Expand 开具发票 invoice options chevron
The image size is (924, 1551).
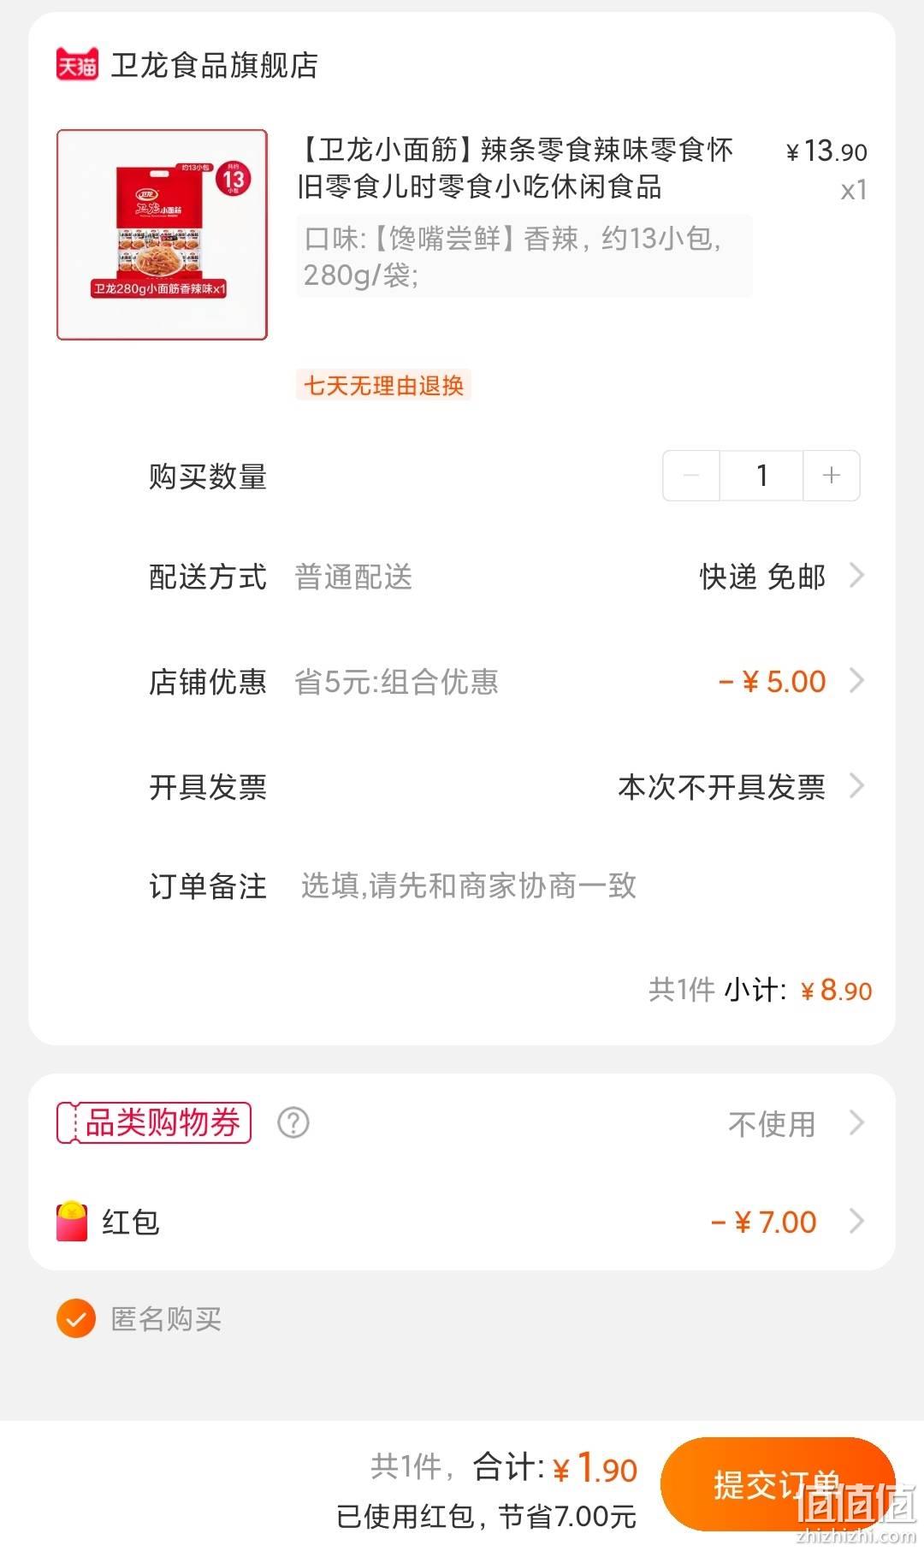coord(856,785)
